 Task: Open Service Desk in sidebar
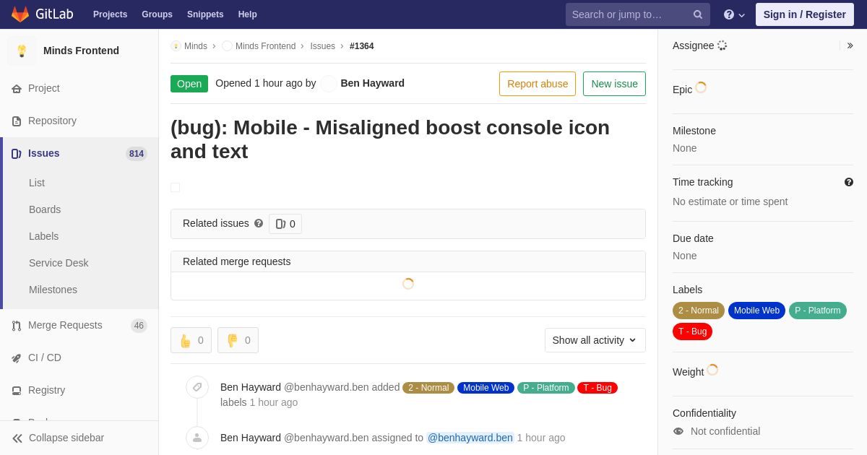point(59,263)
